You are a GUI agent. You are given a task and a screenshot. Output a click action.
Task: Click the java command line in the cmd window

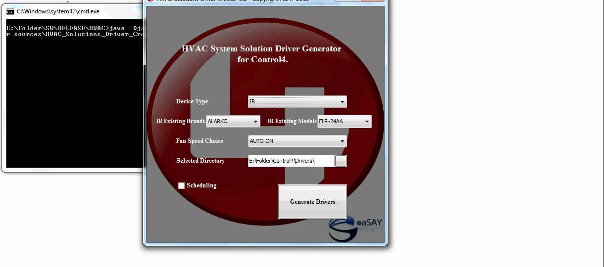pyautogui.click(x=75, y=31)
